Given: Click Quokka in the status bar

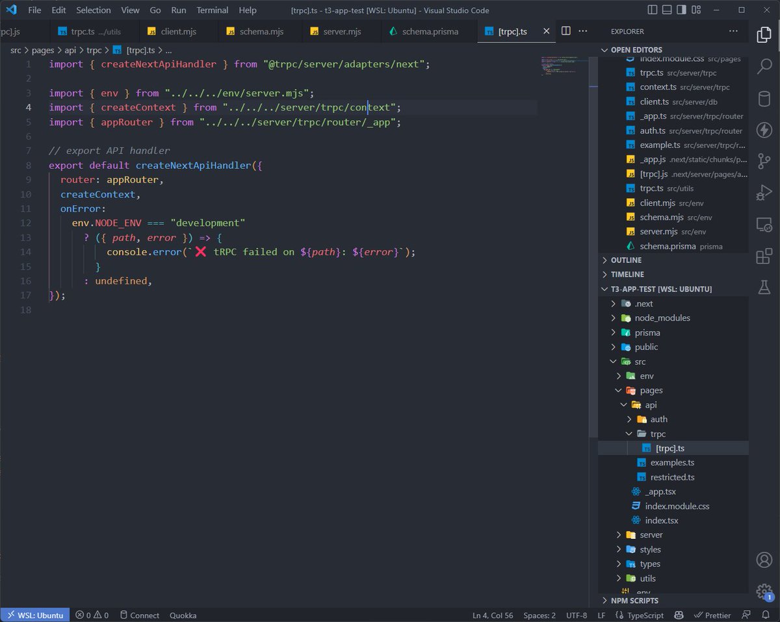Looking at the screenshot, I should coord(183,615).
